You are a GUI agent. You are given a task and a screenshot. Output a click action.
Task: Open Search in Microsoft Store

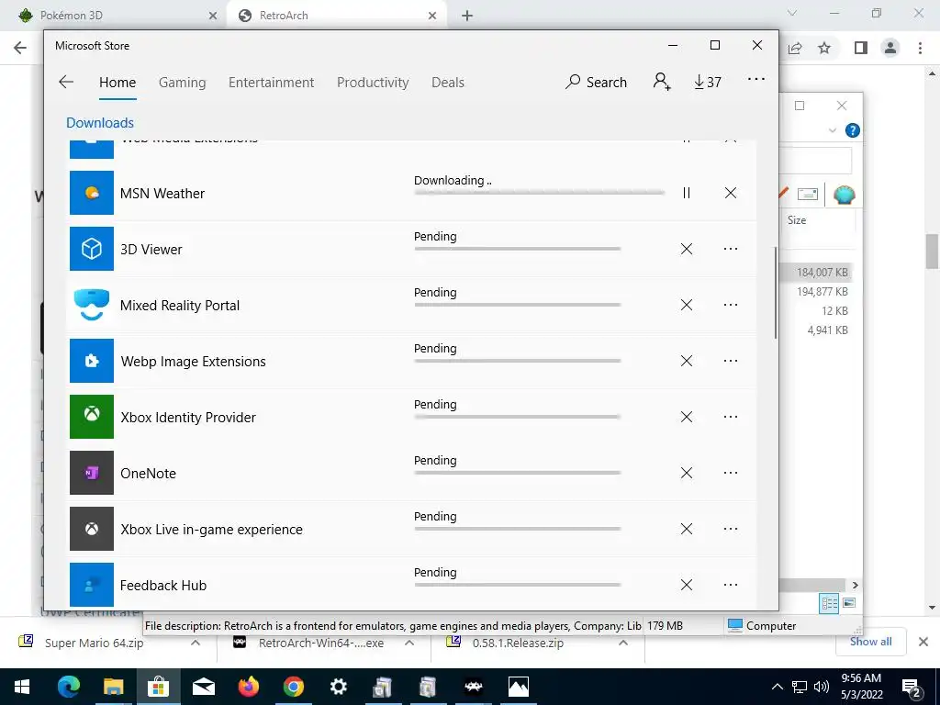point(596,82)
